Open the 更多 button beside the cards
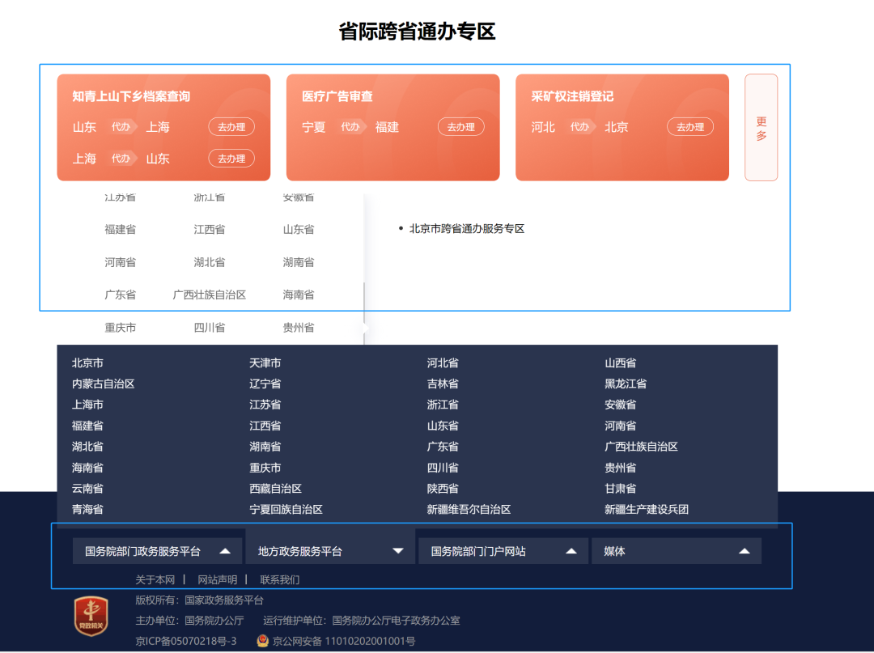The image size is (874, 653). click(x=761, y=128)
